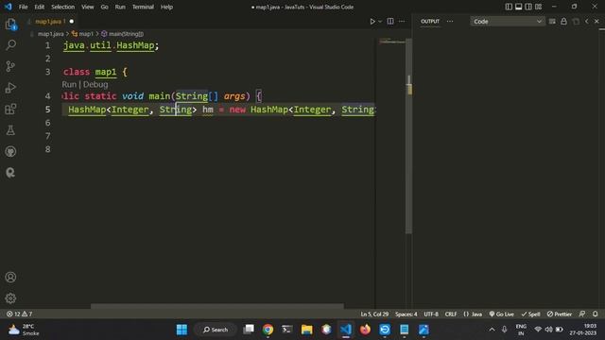Open the Help menu
The image size is (605, 340).
point(166,7)
